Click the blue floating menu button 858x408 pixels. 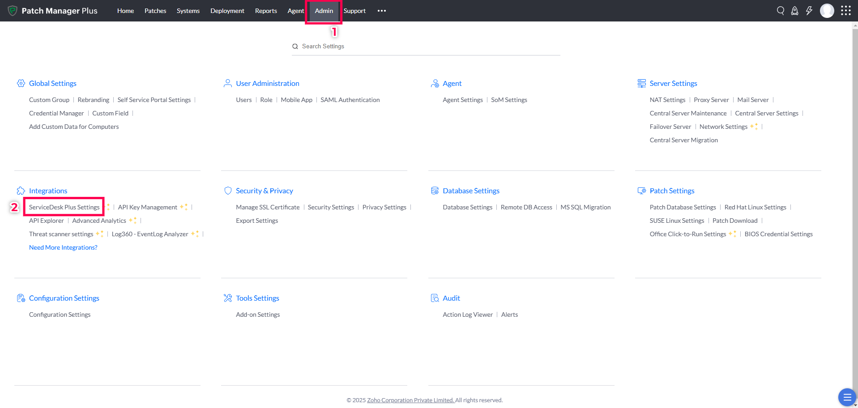click(847, 397)
